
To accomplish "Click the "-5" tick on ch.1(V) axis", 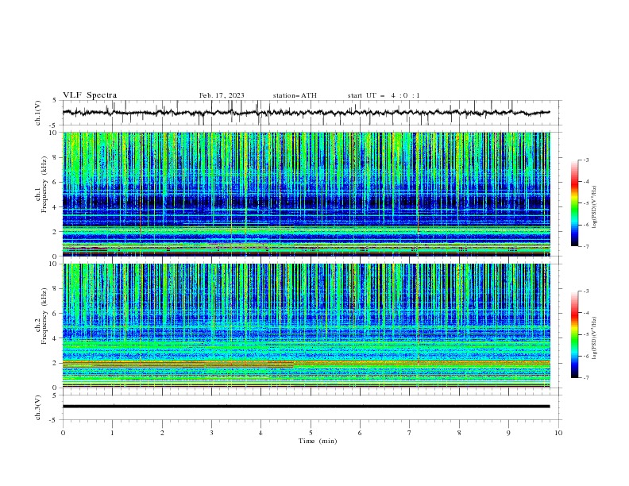I will [54, 125].
